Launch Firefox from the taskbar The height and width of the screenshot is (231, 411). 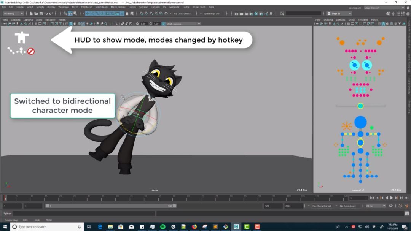tap(194, 226)
